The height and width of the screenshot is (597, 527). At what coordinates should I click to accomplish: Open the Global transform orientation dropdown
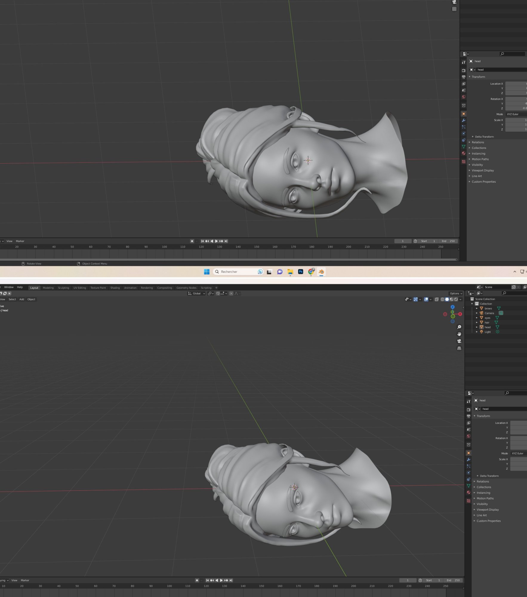tap(196, 293)
